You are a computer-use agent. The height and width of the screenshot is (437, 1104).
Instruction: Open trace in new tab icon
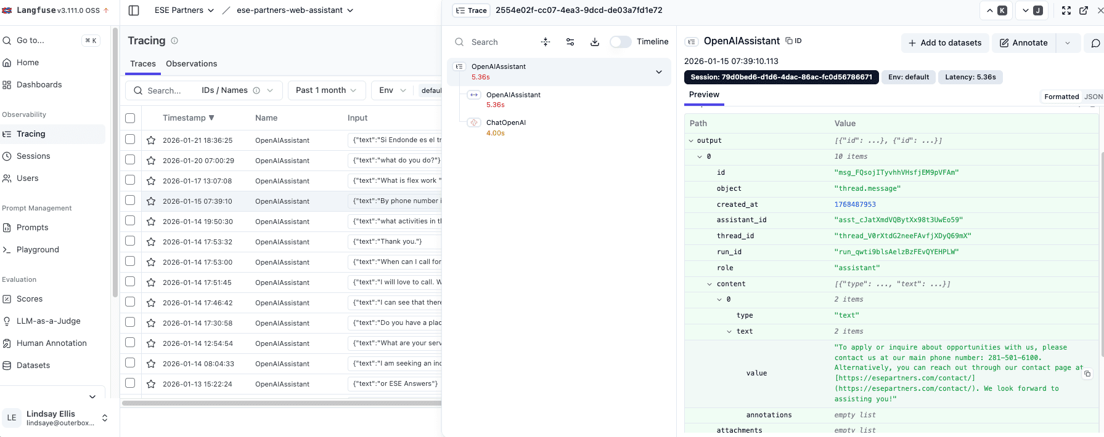click(x=1084, y=10)
